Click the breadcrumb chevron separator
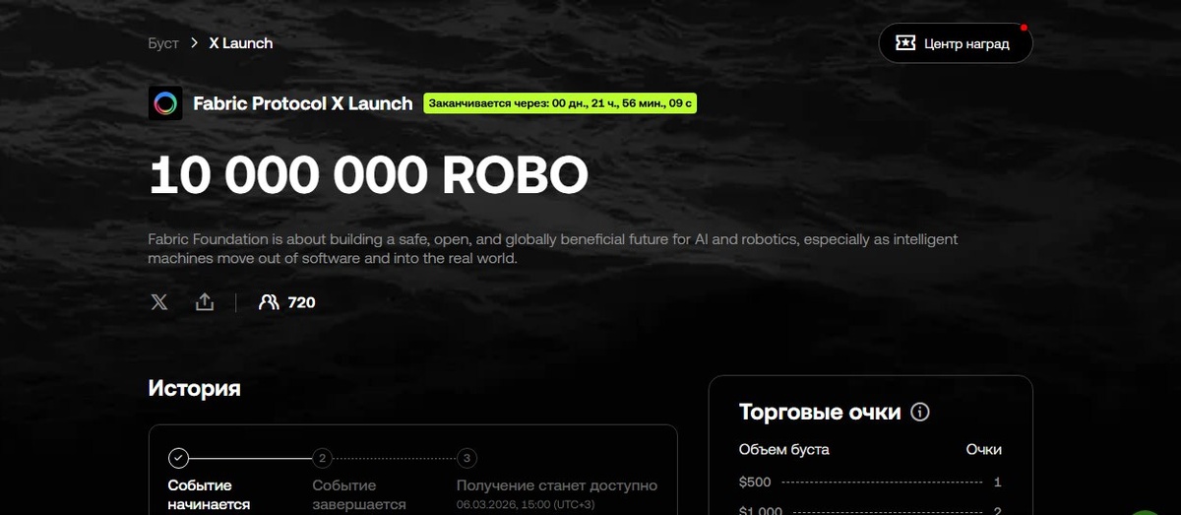Viewport: 1181px width, 515px height. (x=194, y=43)
